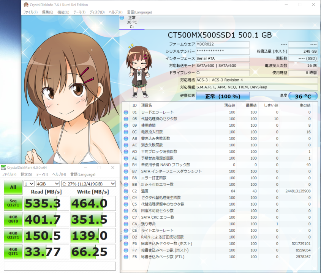
Task: Start the 4KiB Q1T1 benchmark
Action: [13, 252]
